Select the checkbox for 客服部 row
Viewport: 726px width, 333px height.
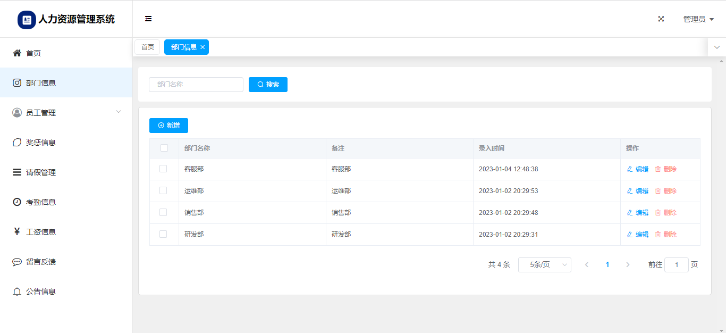pyautogui.click(x=163, y=169)
